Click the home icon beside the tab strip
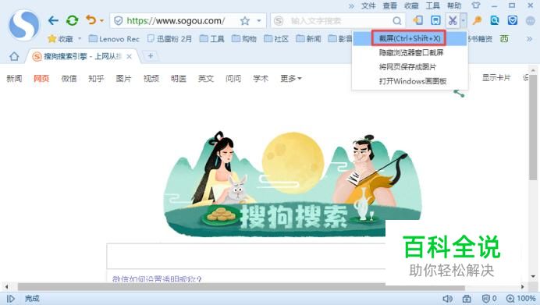Screen dimensions: 540x305 tap(14, 55)
